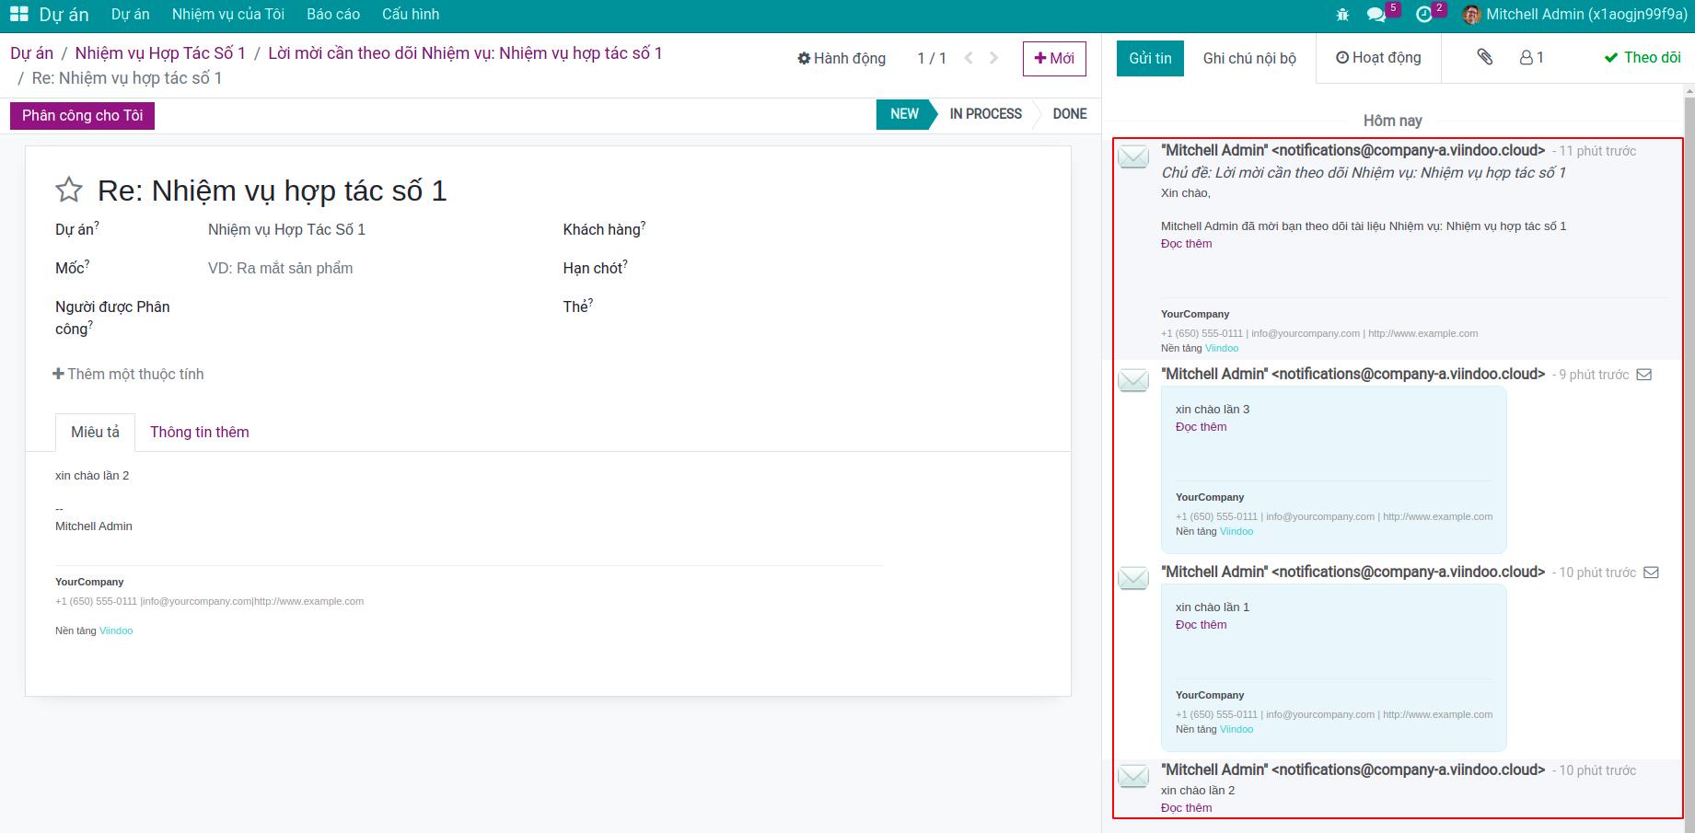Open Nhiệm vụ của Tôi menu
This screenshot has height=833, width=1695.
228,15
